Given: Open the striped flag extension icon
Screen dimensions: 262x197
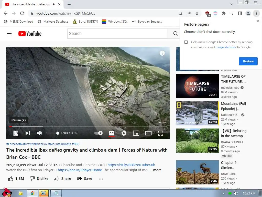Looking at the screenshot, I should pos(215,13).
